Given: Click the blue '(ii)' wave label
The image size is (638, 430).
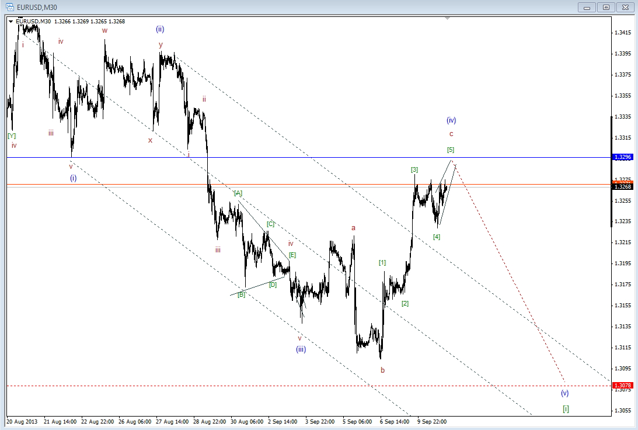Looking at the screenshot, I should (x=160, y=29).
